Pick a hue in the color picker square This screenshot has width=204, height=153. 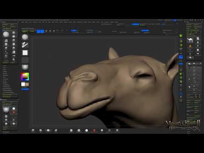pyautogui.click(x=25, y=76)
